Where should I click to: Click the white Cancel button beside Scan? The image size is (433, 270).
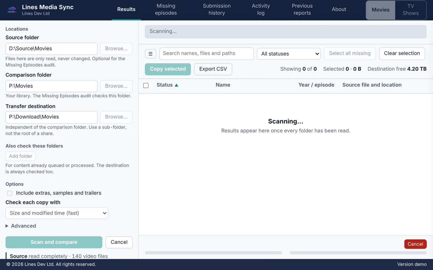[119, 242]
